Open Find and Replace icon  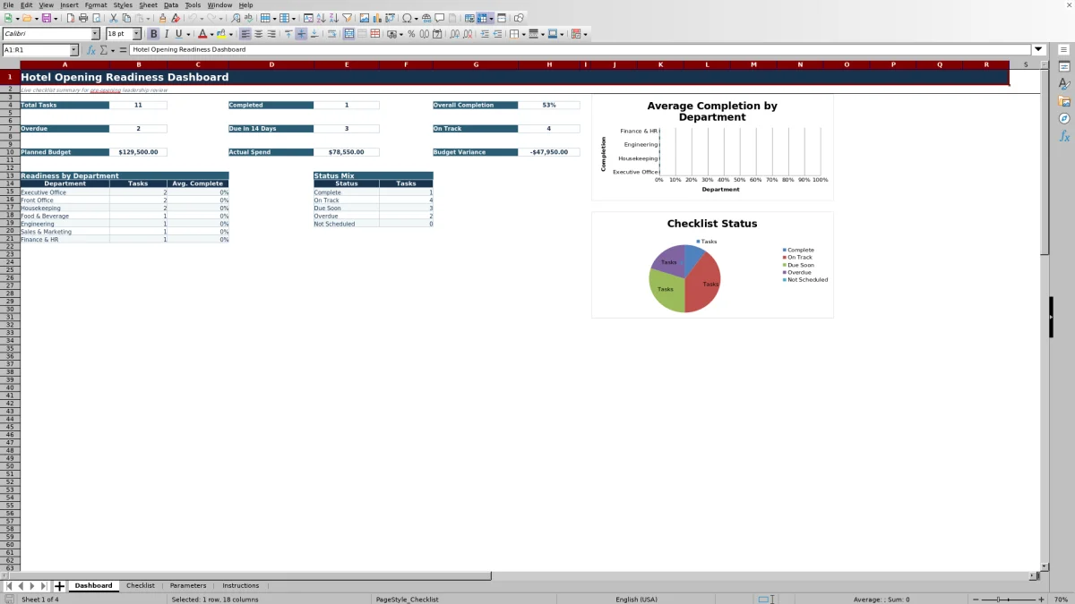pos(235,18)
